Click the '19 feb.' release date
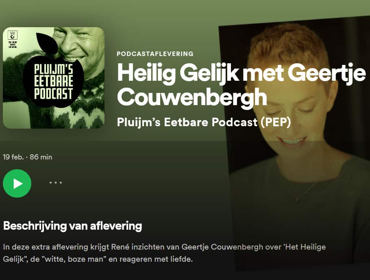The height and width of the screenshot is (280, 370). 13,157
